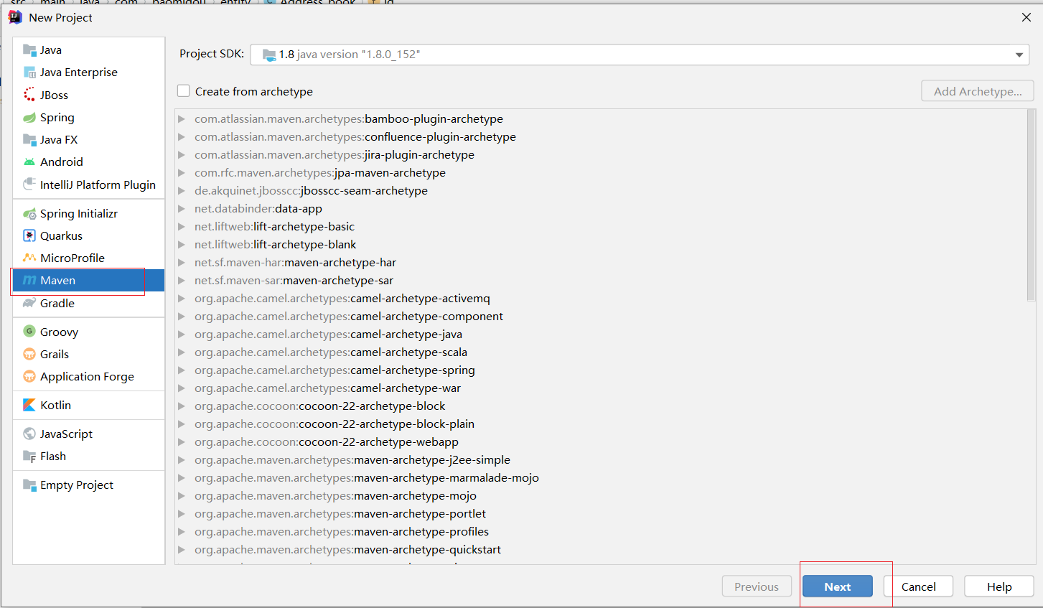Select the Spring Initializr icon
The image size is (1043, 608).
(29, 214)
